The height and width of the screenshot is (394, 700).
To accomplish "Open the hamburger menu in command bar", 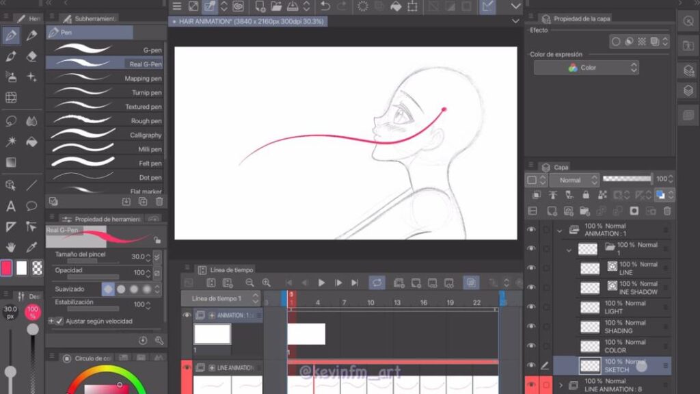I will click(x=177, y=6).
